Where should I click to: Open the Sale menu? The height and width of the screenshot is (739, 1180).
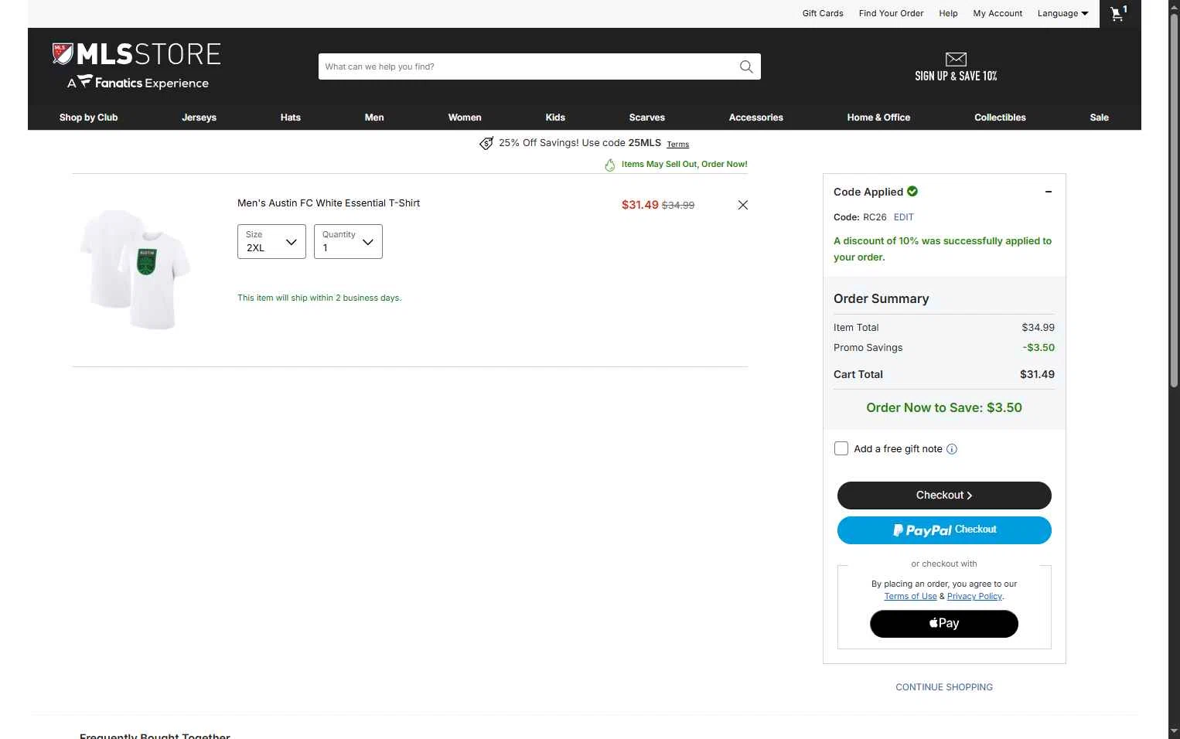[x=1099, y=117]
